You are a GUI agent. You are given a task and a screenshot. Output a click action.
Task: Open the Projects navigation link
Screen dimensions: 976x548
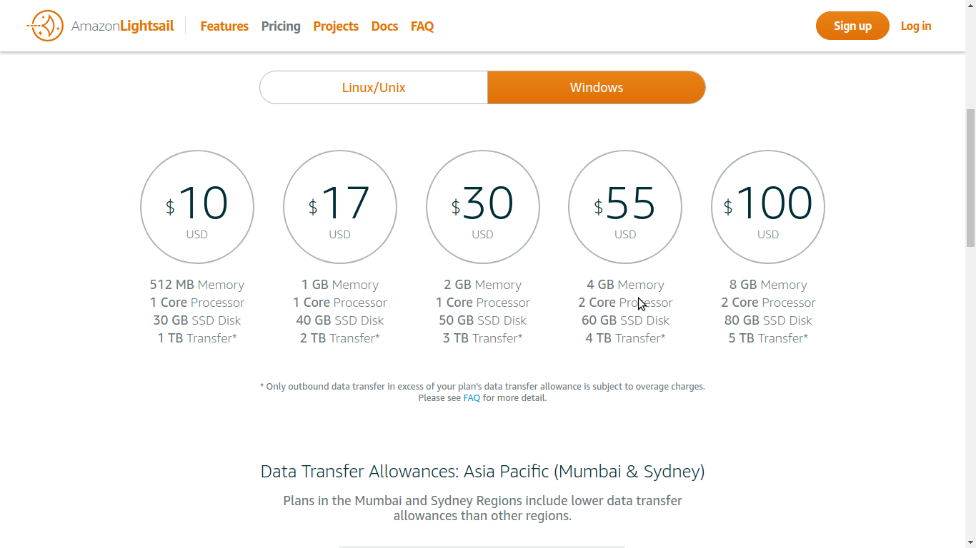(x=336, y=26)
